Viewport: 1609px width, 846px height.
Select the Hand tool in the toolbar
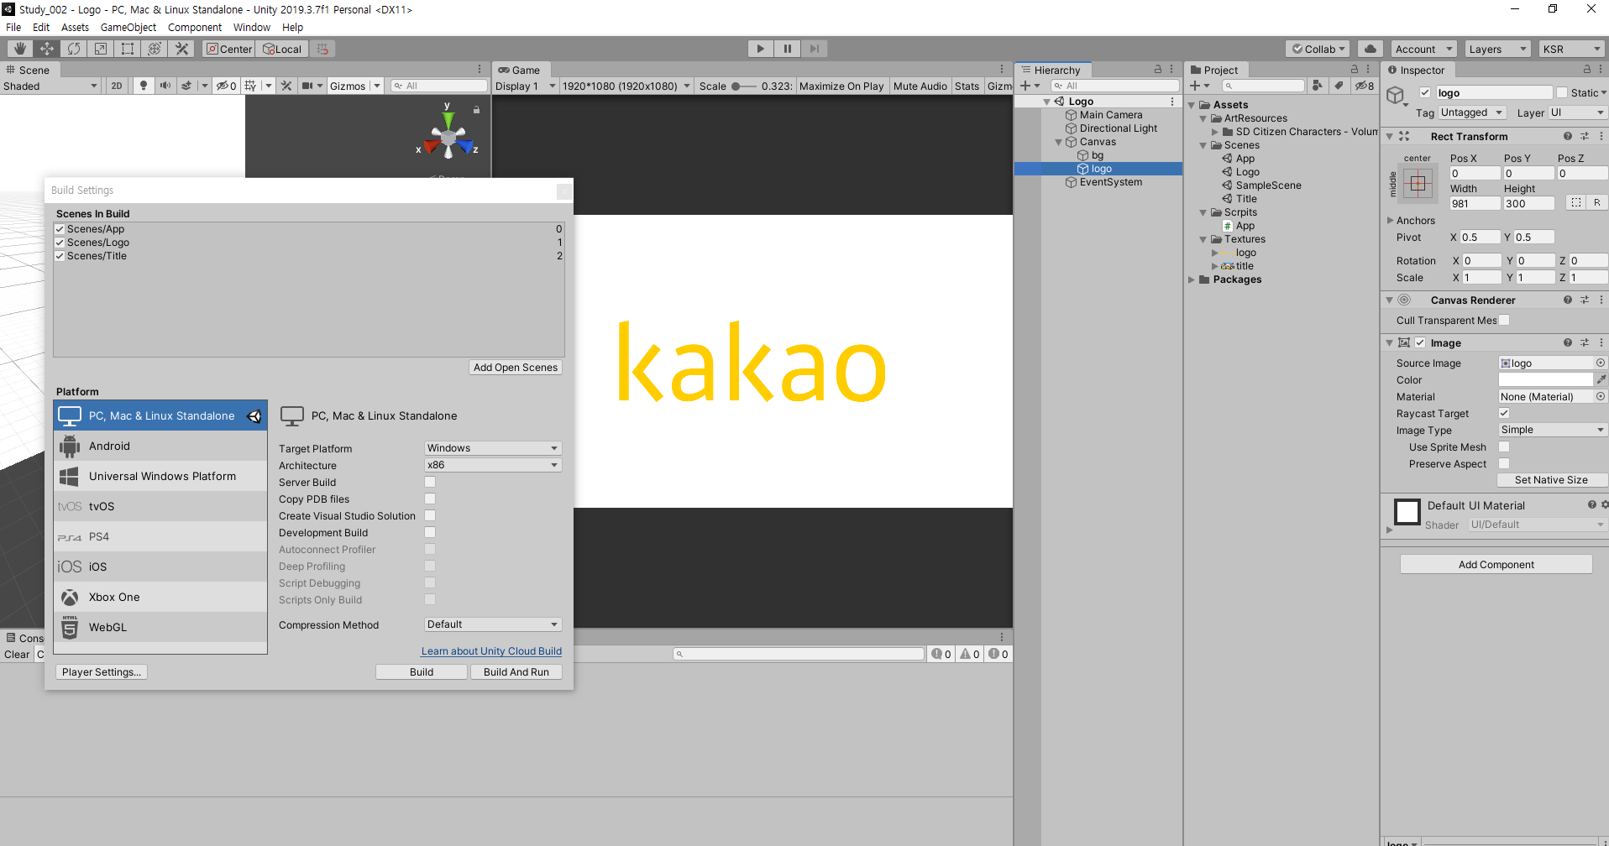pyautogui.click(x=20, y=49)
